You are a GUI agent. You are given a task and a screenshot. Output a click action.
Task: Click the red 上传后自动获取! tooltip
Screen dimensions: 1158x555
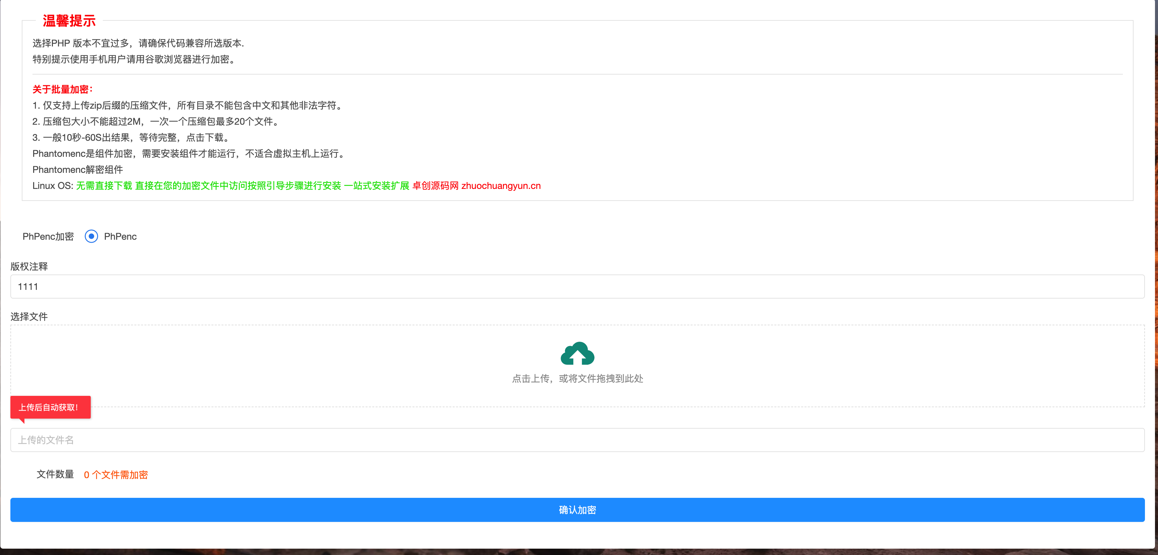coord(50,407)
